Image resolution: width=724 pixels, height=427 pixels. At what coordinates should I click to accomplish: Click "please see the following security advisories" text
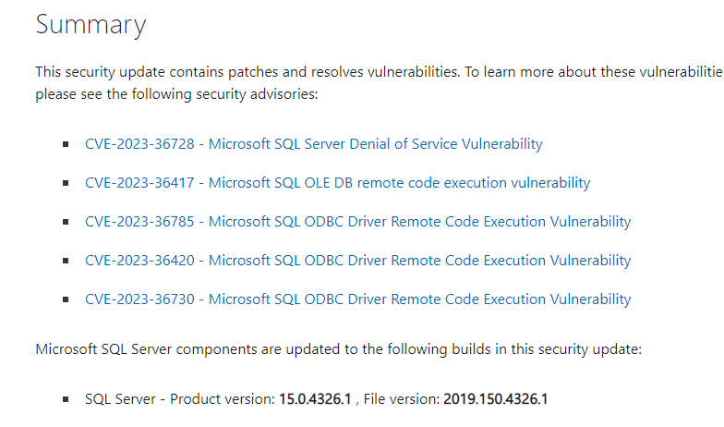[x=177, y=94]
